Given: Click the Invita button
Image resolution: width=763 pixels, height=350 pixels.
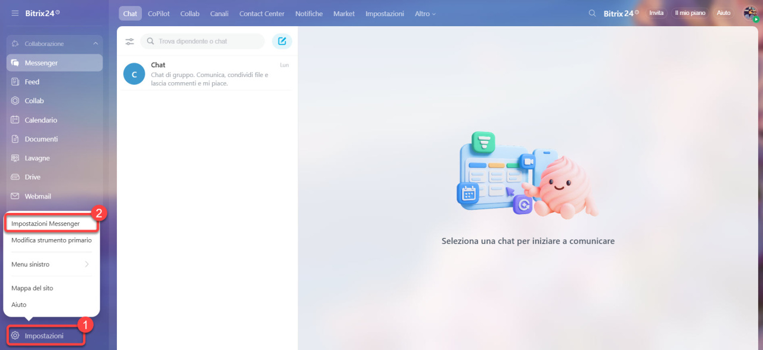Looking at the screenshot, I should tap(656, 13).
